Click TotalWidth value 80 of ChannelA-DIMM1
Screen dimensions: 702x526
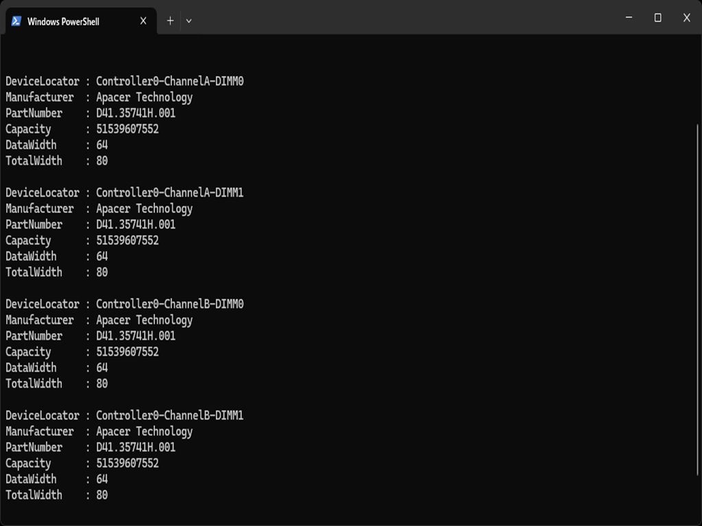click(x=102, y=273)
